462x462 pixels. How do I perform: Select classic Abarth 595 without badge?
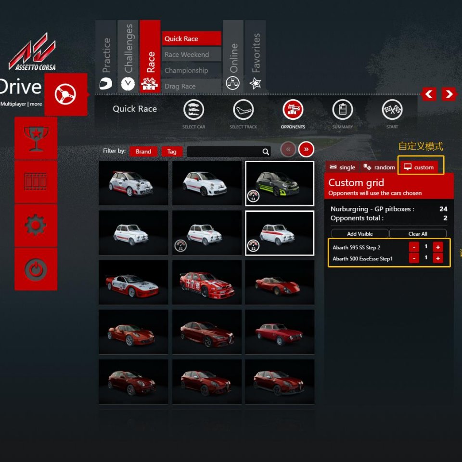coord(133,232)
